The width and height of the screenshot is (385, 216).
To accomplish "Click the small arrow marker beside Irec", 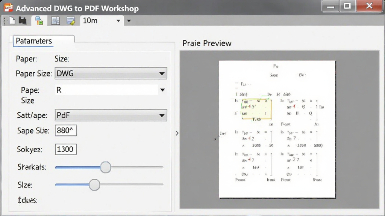I will 215,139.
